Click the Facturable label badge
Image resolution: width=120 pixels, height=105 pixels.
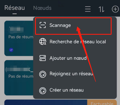102,102
